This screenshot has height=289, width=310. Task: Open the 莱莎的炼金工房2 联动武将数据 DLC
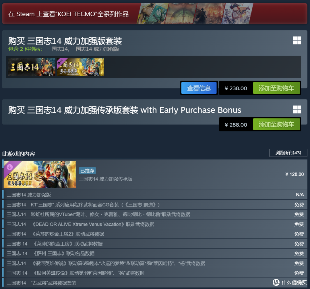[x=155, y=234]
